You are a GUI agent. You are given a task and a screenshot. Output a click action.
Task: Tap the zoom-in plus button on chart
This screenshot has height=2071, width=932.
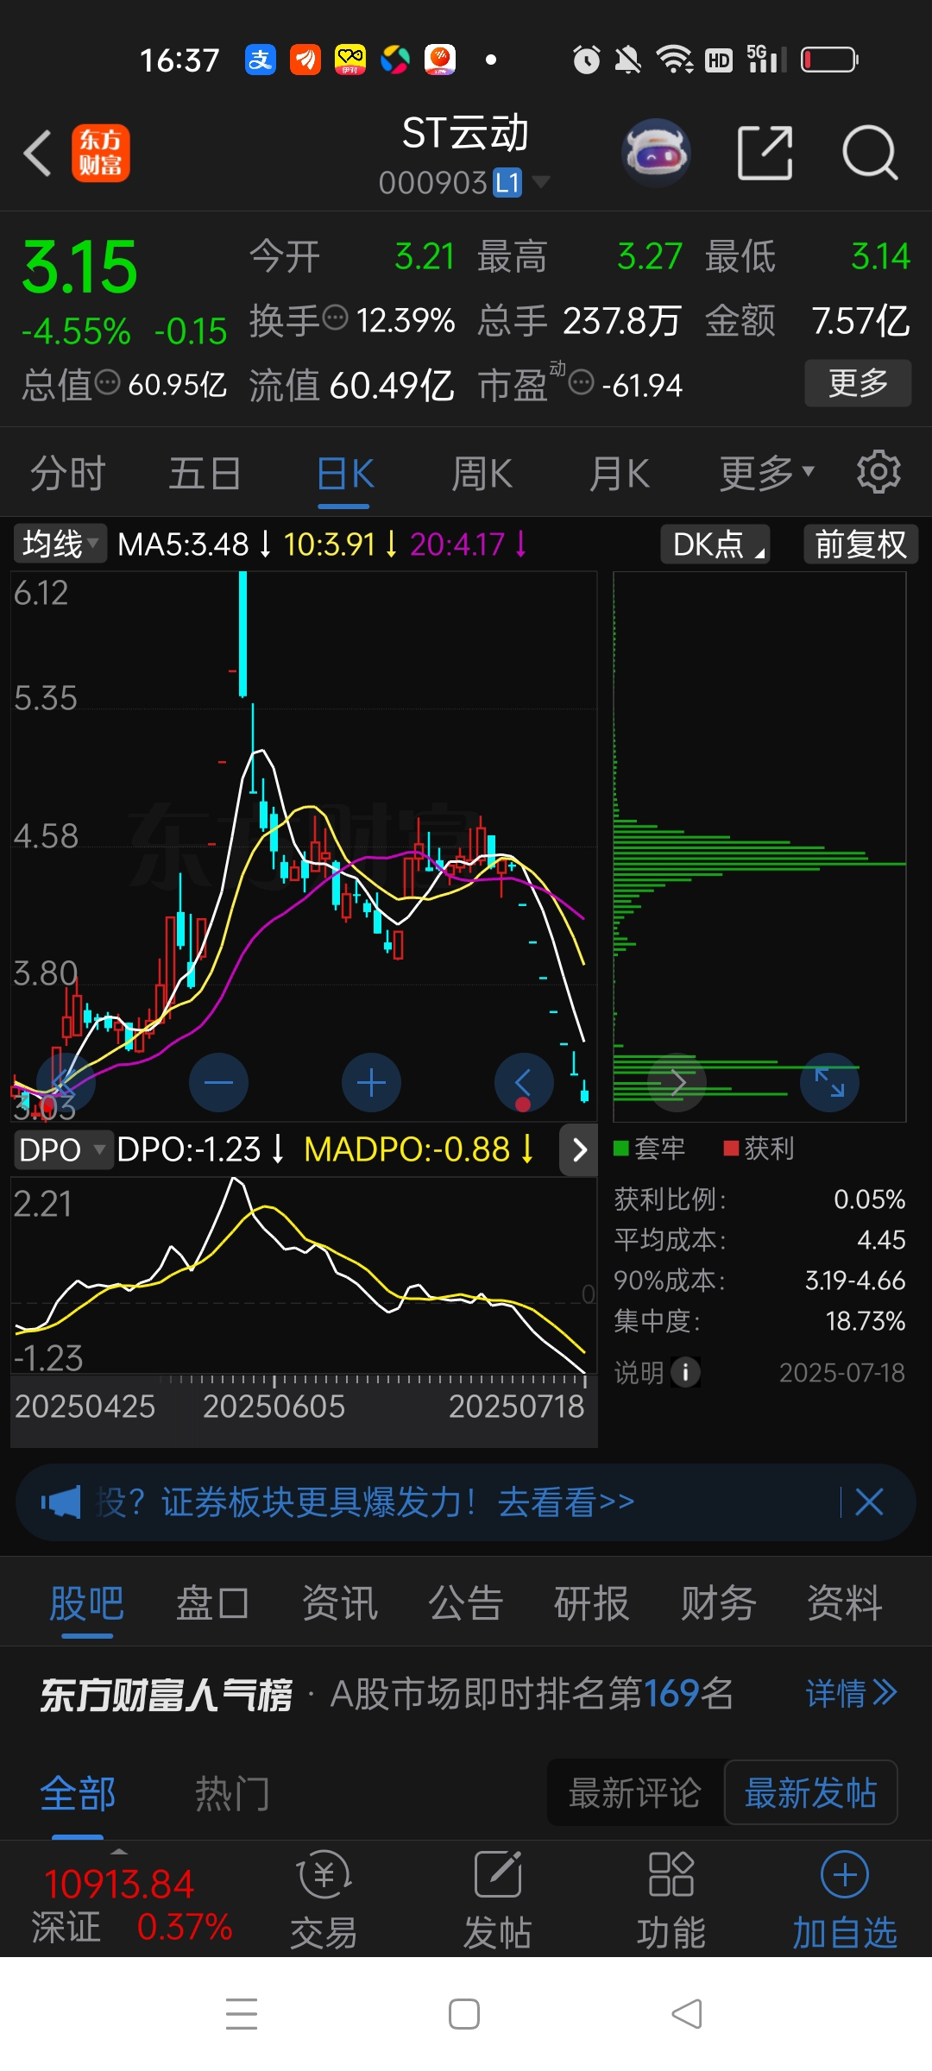coord(371,1082)
